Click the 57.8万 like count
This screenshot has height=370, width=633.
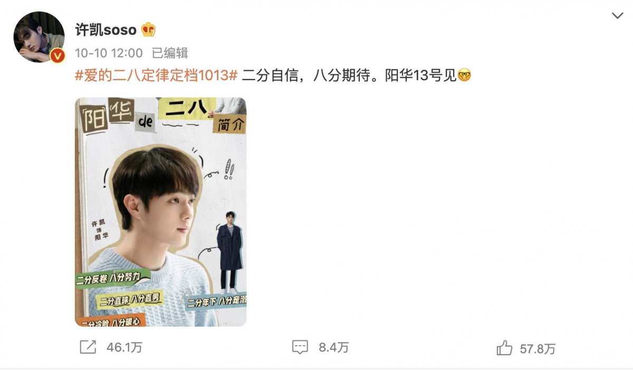[x=538, y=348]
